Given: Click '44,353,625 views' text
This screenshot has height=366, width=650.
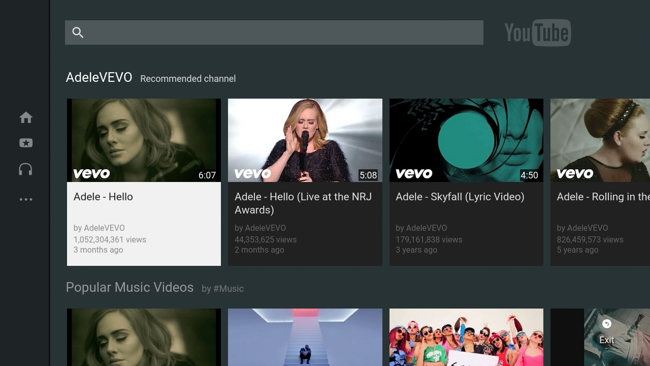Looking at the screenshot, I should [x=266, y=239].
